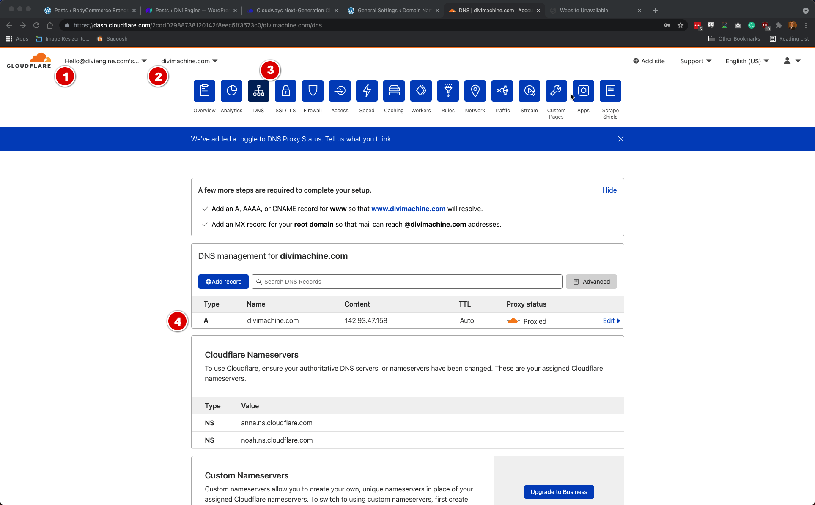The image size is (815, 505).
Task: Open the Rules filter icon
Action: 448,91
